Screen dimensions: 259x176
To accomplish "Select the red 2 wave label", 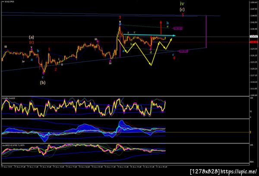I will click(56, 69).
